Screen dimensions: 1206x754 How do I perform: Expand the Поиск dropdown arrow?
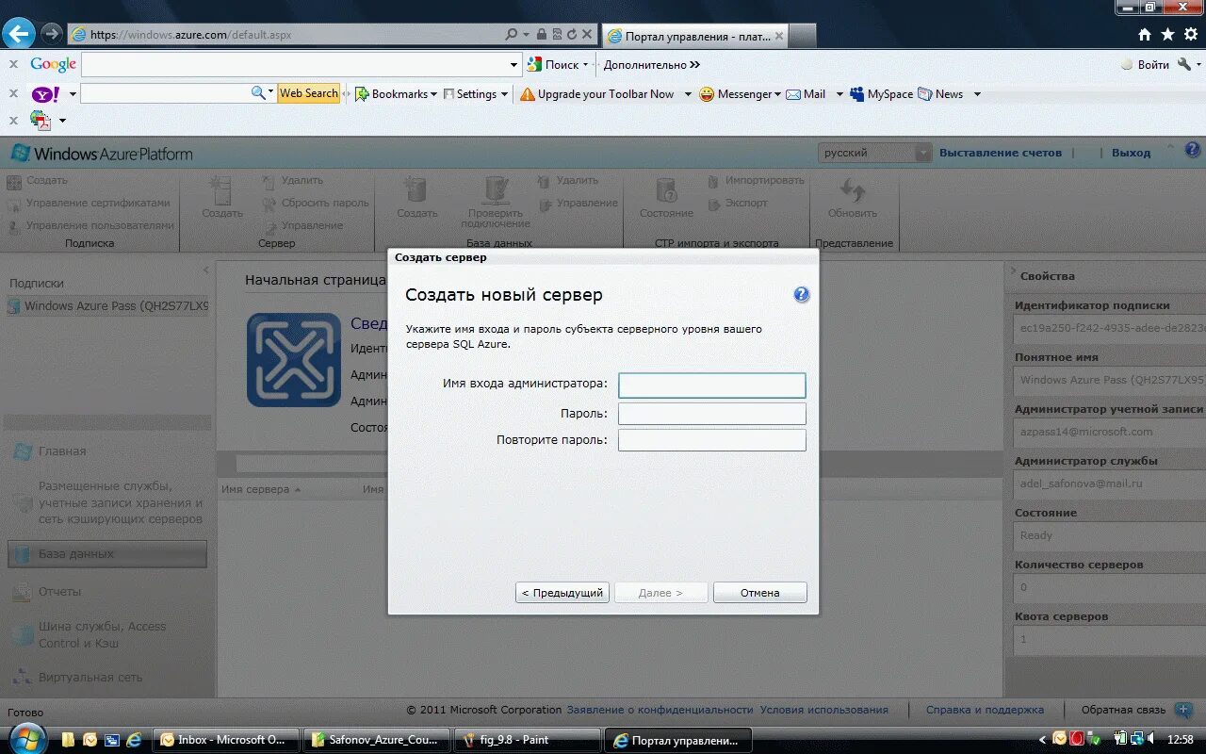pos(585,65)
